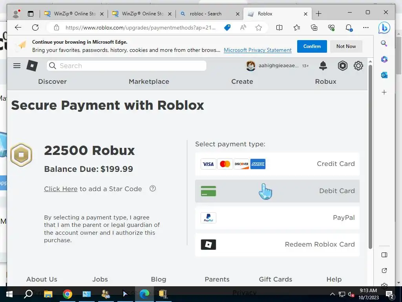Open Microsoft 365 sidebar icon
The height and width of the screenshot is (302, 402).
[384, 59]
